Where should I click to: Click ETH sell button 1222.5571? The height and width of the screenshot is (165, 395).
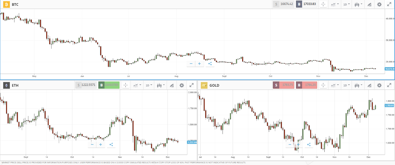pos(86,85)
